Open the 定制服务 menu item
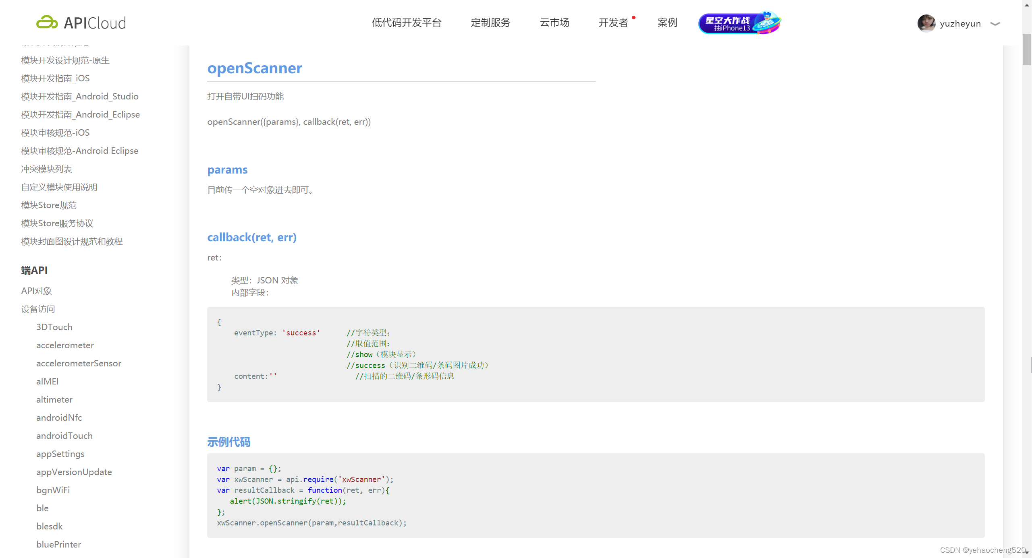 [x=490, y=23]
